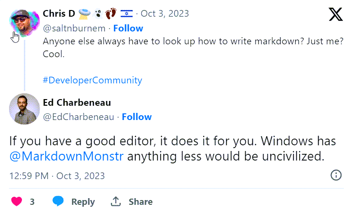Viewport: 352px width, 211px height.
Task: Open the 12:59 PM · Oct 3, 2023 timestamp
Action: (57, 176)
